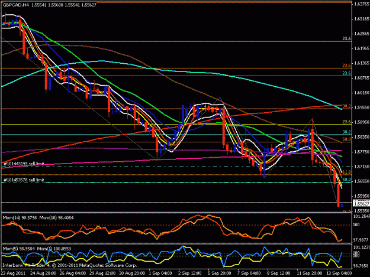Viewport: 370px width, 277px height.
Task: Click the 1.58950 price axis label
Action: (x=362, y=122)
